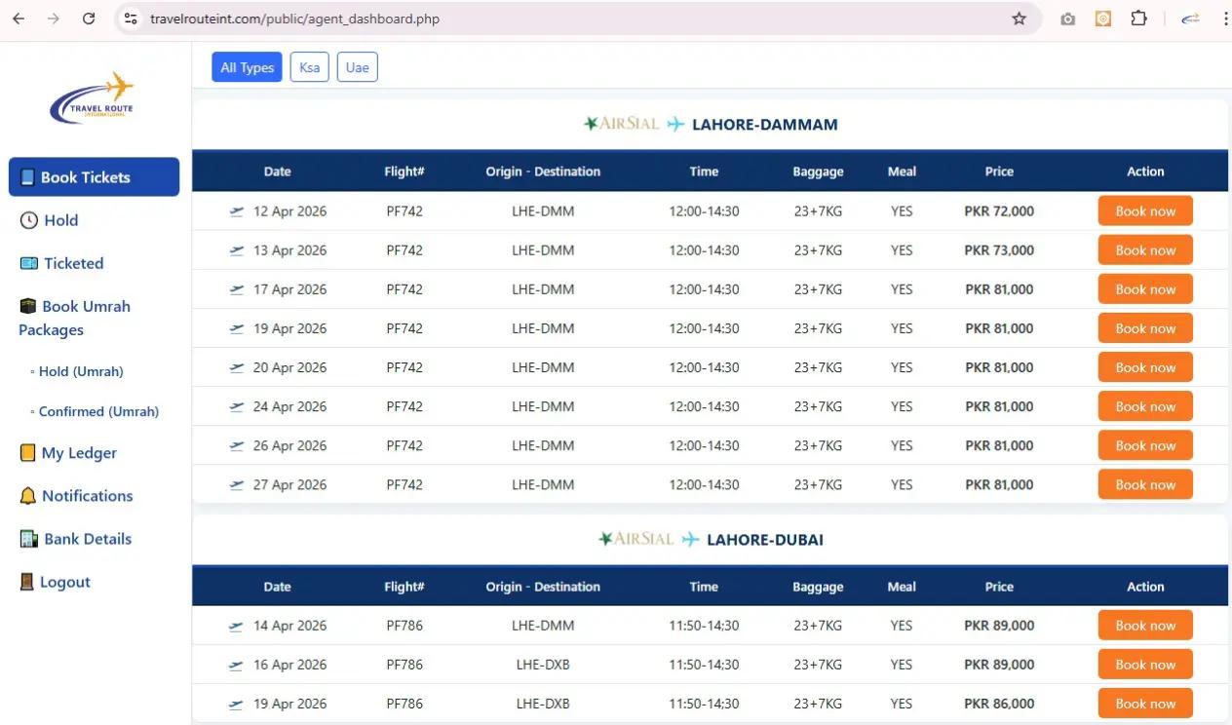Click the LHE-DXB cell for 16 Apr 2026
This screenshot has width=1232, height=725.
pos(543,665)
